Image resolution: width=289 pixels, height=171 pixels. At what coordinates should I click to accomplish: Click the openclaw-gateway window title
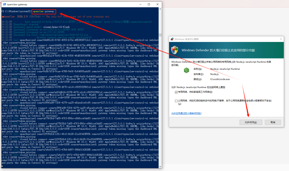16,4
